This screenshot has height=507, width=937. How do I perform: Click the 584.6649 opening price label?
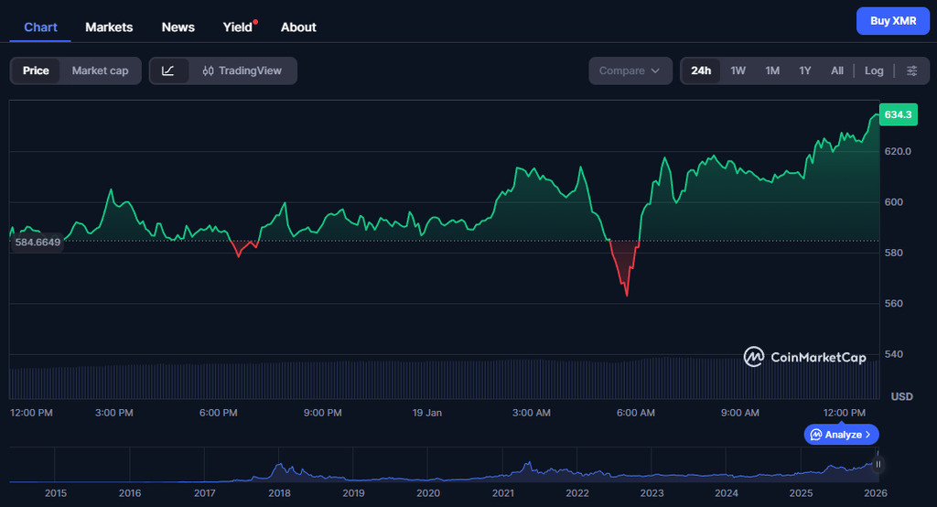point(37,242)
